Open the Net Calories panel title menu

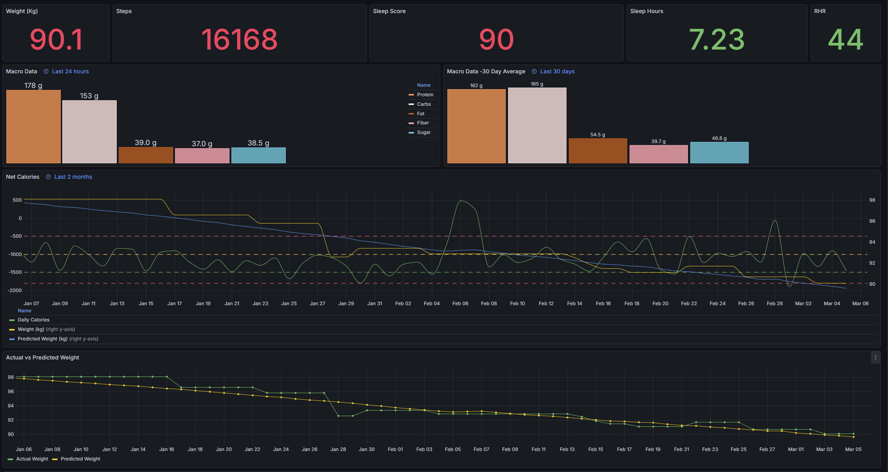(x=23, y=177)
